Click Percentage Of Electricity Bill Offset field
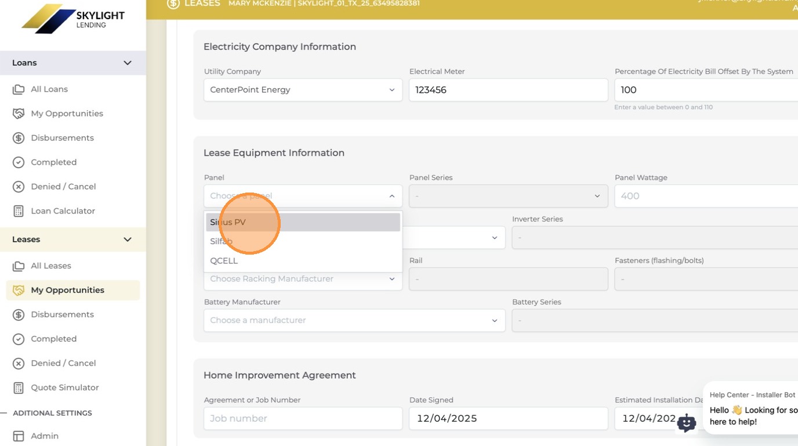Viewport: 798px width, 446px height. pos(706,90)
